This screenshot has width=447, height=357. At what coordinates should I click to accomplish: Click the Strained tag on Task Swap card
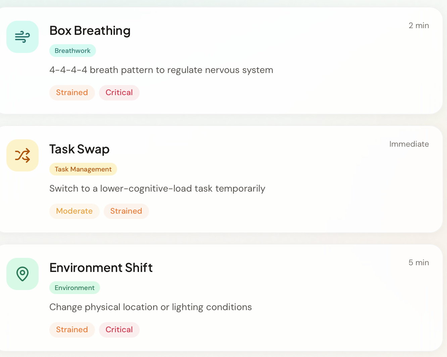click(x=126, y=211)
